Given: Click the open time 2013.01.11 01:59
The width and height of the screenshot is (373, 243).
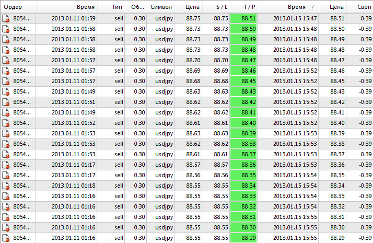Looking at the screenshot, I should click(x=74, y=19).
